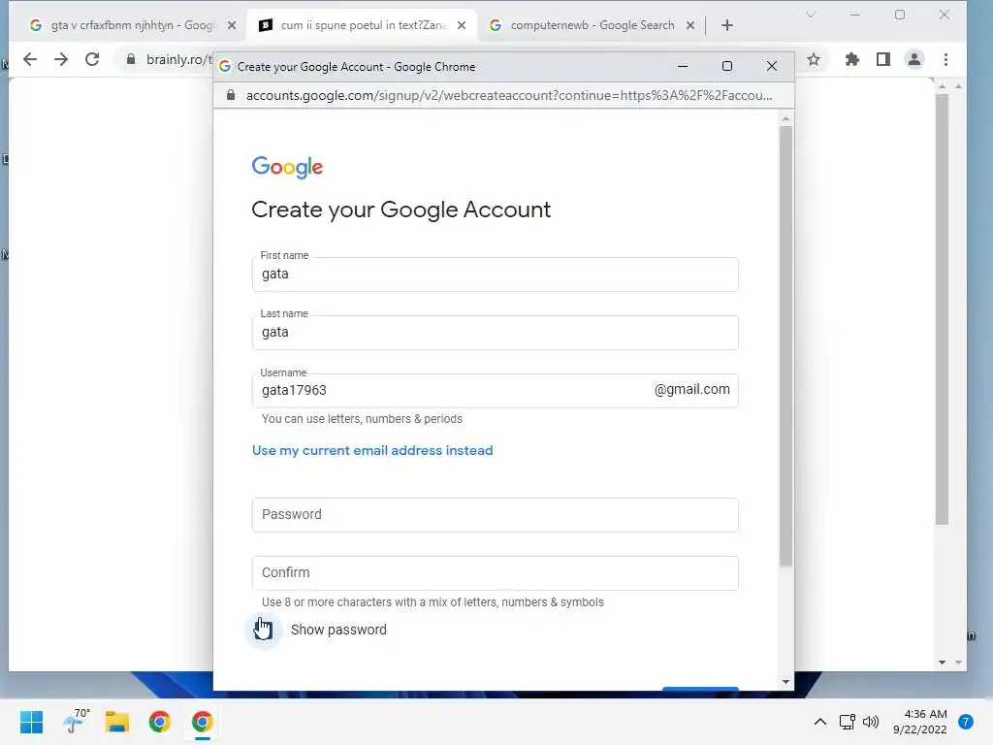Go forward in the brainly.ro browser window

pyautogui.click(x=61, y=59)
